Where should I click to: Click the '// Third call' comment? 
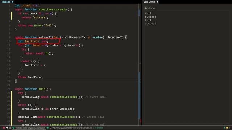tap(96, 125)
